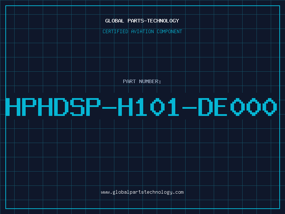Viewport: 285px width, 214px height.
Task: Click the word GLOBAL in the heading
Action: (x=114, y=21)
